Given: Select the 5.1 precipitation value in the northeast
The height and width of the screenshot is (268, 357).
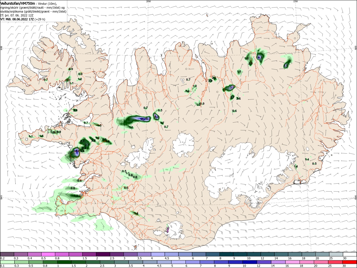Looking at the screenshot, I should point(286,66).
